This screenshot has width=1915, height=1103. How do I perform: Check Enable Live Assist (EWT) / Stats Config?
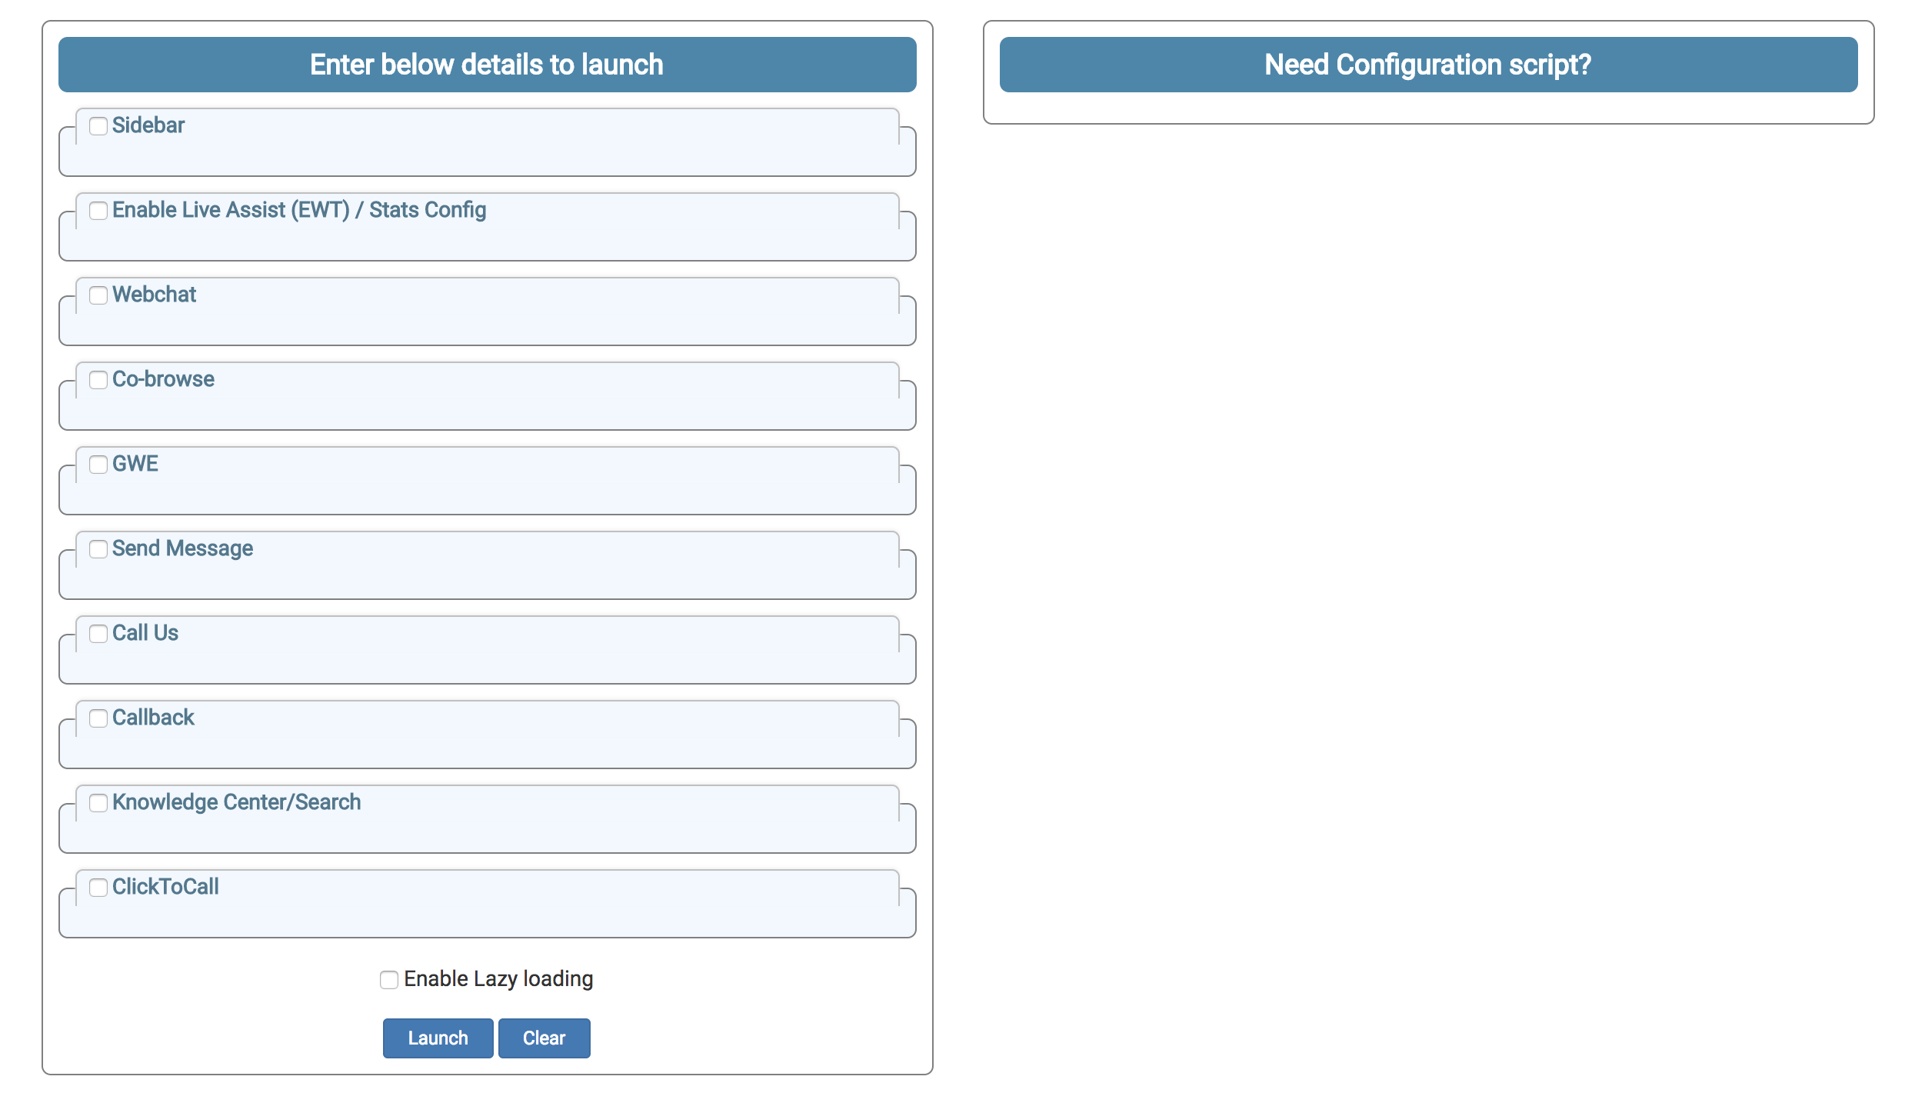(x=98, y=211)
